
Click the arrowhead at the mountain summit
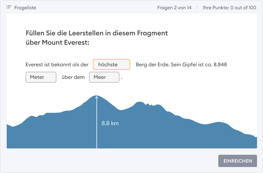(x=97, y=97)
